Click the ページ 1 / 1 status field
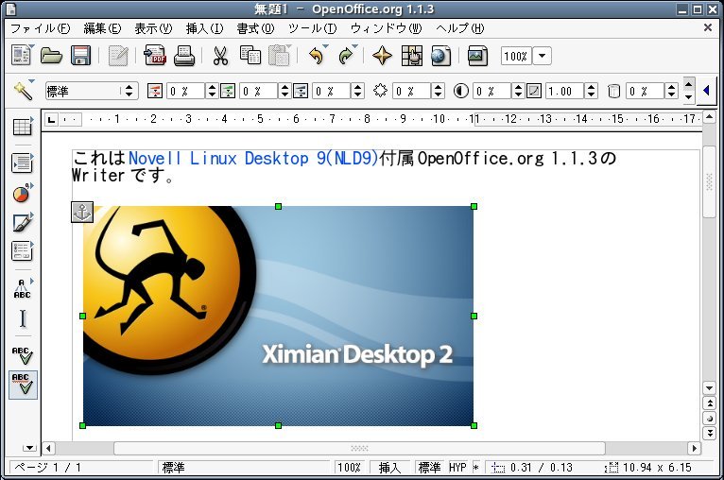 81,468
